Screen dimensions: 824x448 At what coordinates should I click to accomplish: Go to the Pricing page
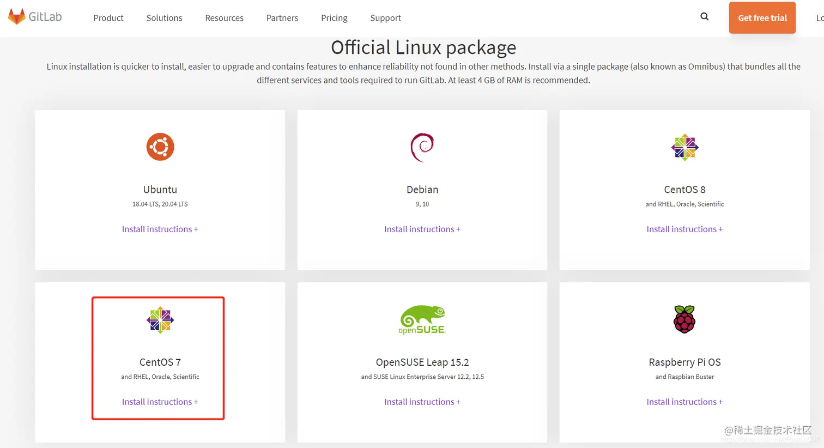tap(334, 18)
